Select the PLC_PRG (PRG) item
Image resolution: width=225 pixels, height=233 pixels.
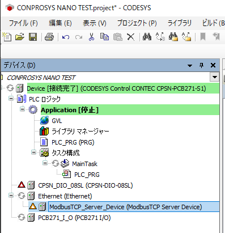pos(73,142)
